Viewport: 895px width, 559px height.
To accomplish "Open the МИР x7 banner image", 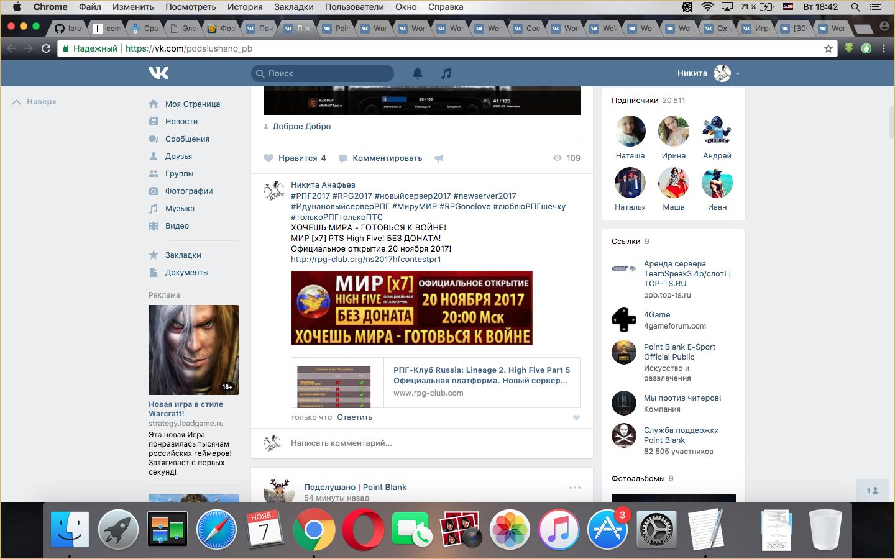I will (x=411, y=308).
